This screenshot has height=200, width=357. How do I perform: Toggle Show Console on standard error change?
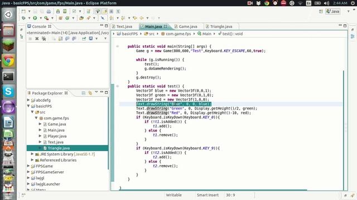(x=74, y=39)
